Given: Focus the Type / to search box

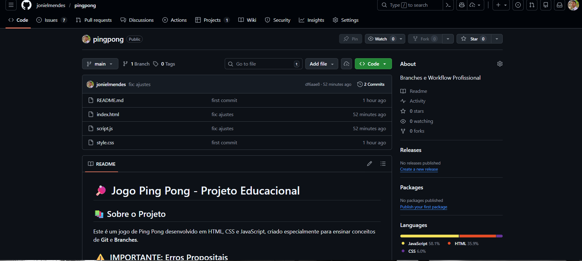Looking at the screenshot, I should pos(410,5).
